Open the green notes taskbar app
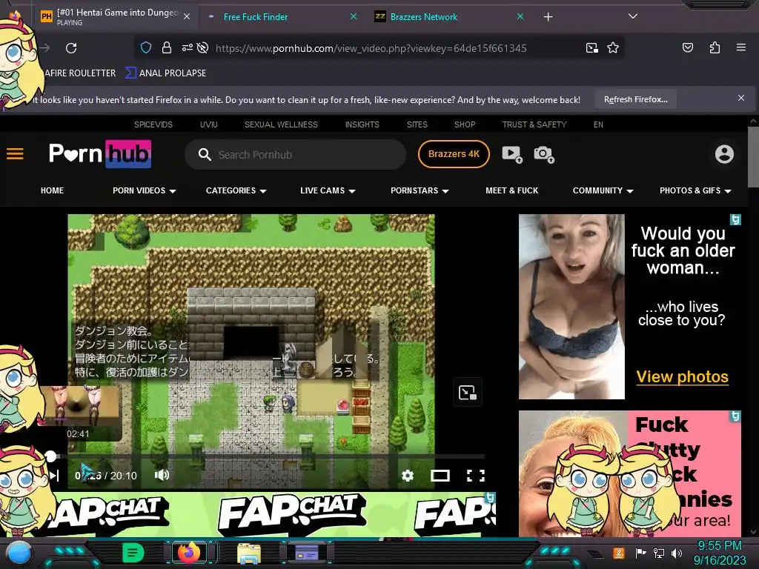The width and height of the screenshot is (759, 569). pos(133,552)
